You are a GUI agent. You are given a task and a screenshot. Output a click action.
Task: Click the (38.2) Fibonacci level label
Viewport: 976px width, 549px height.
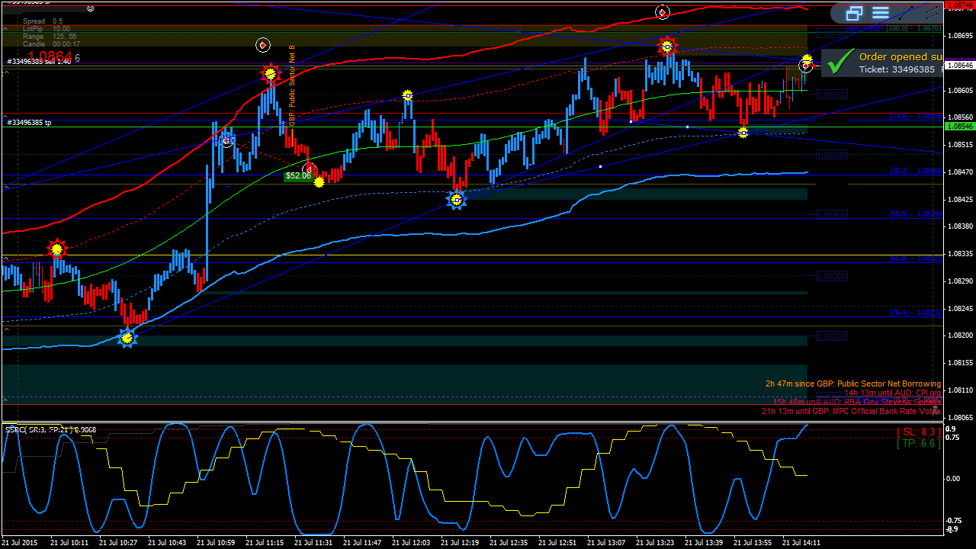pos(915,172)
